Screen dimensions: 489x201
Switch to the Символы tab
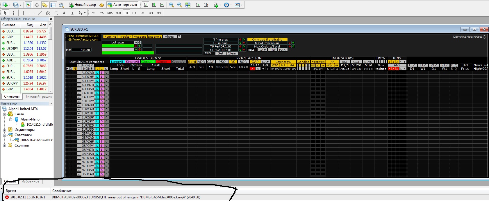12,96
